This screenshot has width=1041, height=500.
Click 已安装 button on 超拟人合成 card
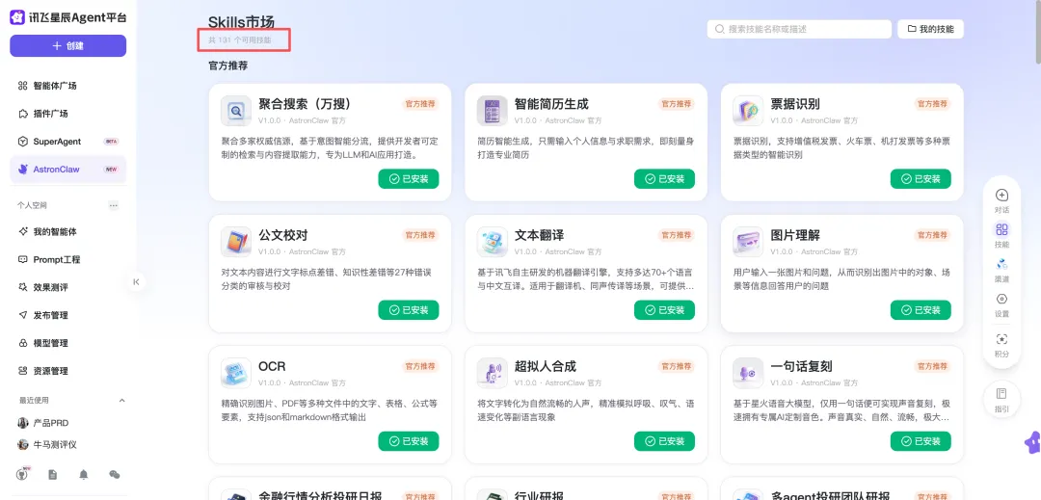pos(664,441)
